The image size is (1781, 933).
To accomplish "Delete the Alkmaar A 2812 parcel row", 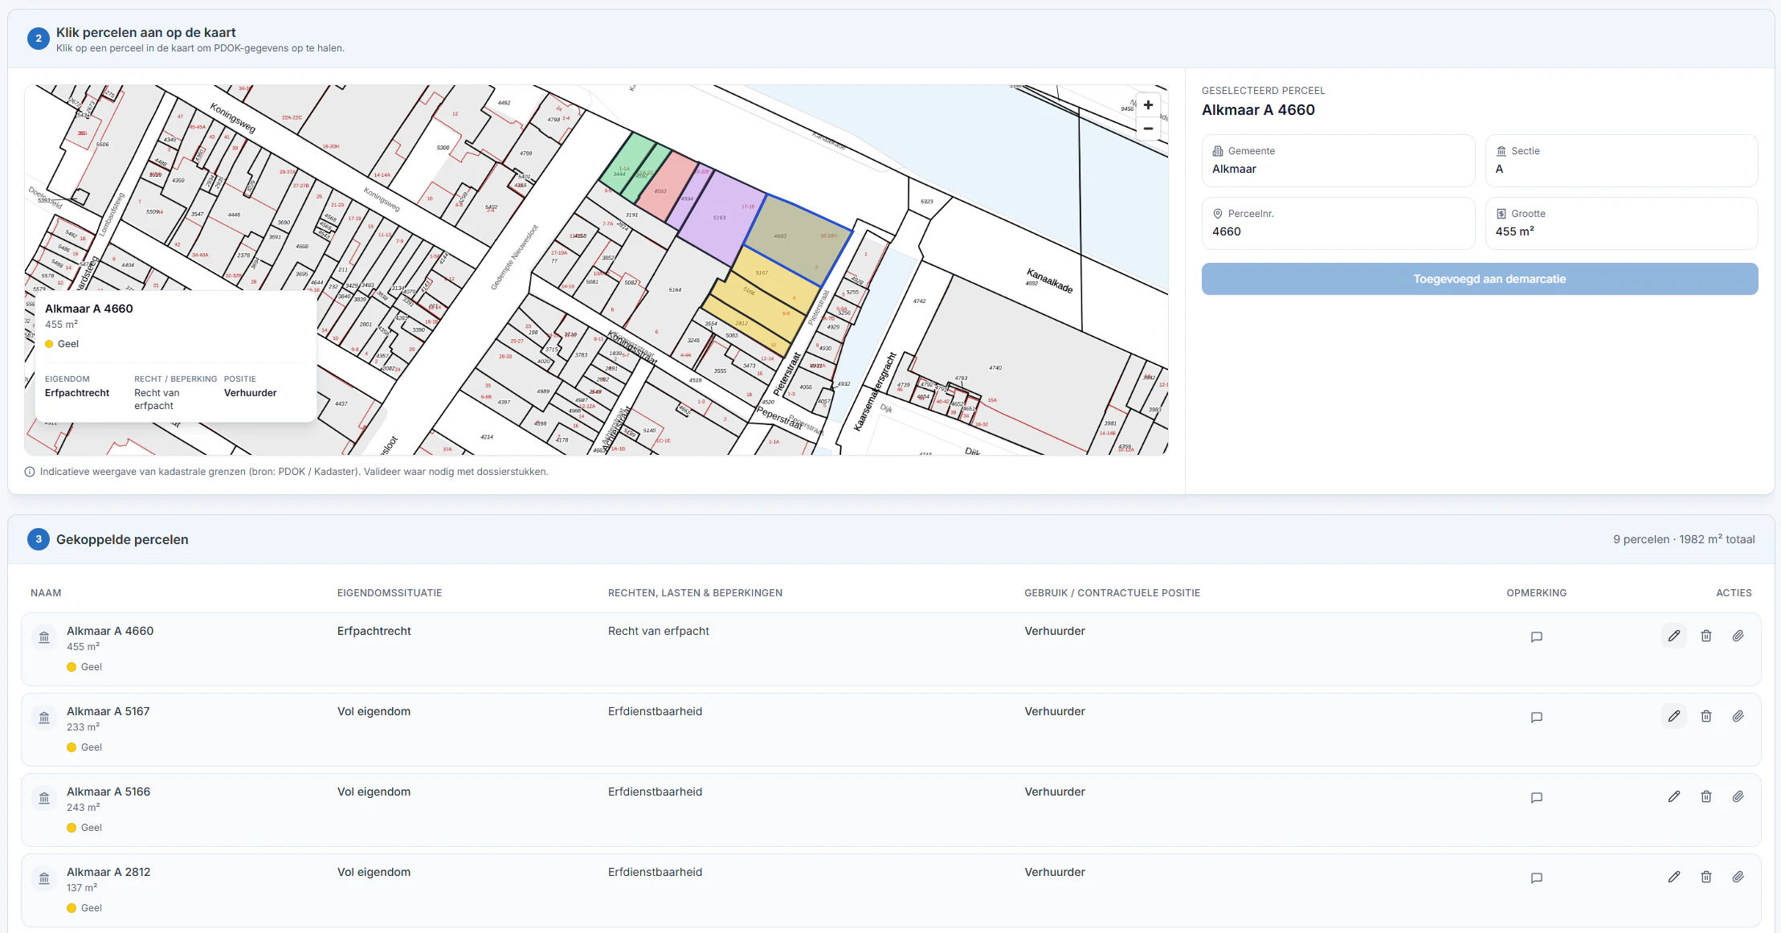I will 1706,877.
